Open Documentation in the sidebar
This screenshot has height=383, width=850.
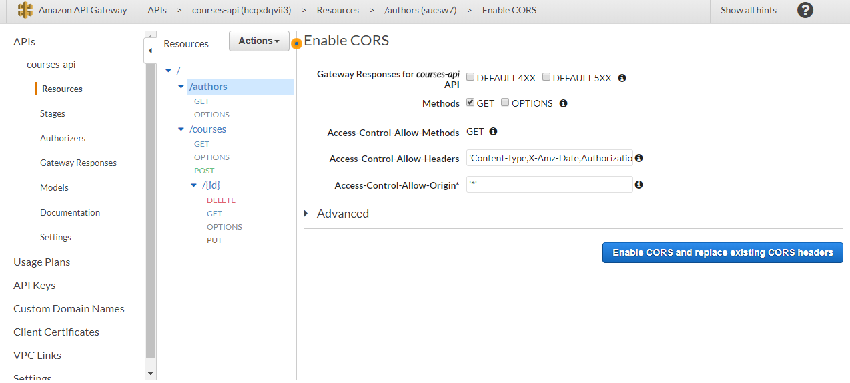[70, 212]
